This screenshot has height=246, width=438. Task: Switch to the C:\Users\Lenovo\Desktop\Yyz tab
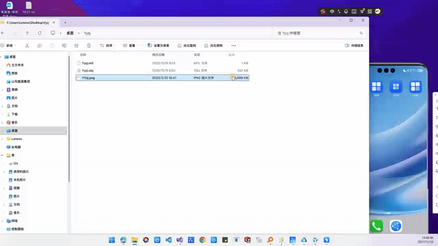[27, 22]
